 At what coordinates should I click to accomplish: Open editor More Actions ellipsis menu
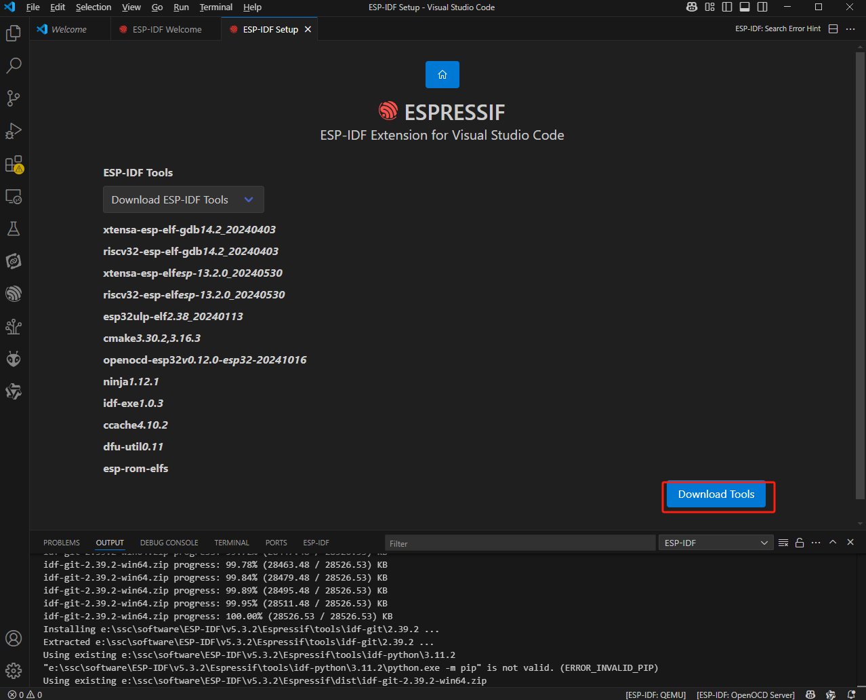click(850, 29)
